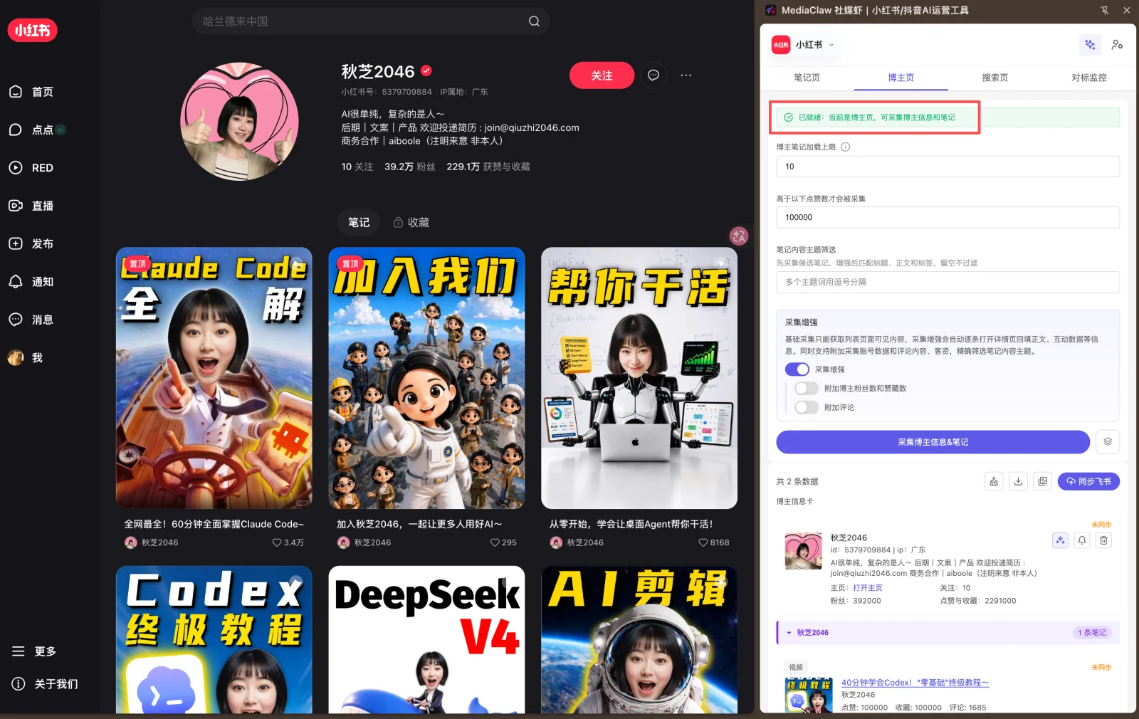
Task: Pin the MediaClaw panel with pin icon
Action: pyautogui.click(x=1104, y=11)
